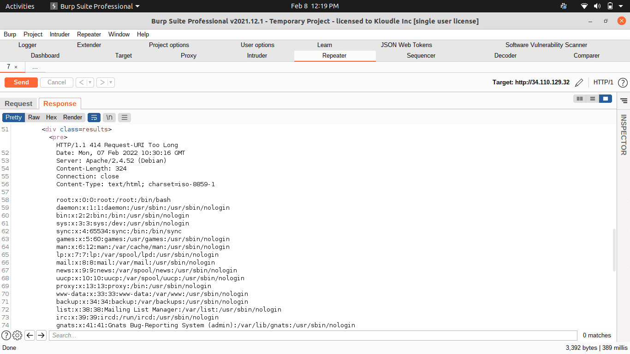Screen dimensions: 630x354
Task: Open the response view hamburger menu
Action: coord(125,118)
